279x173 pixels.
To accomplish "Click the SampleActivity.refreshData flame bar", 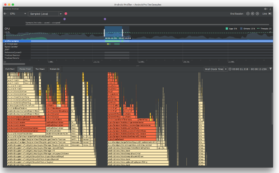I will click(x=132, y=128).
